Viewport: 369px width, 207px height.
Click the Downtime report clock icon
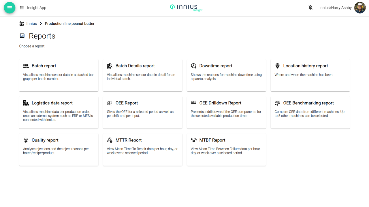tap(193, 66)
